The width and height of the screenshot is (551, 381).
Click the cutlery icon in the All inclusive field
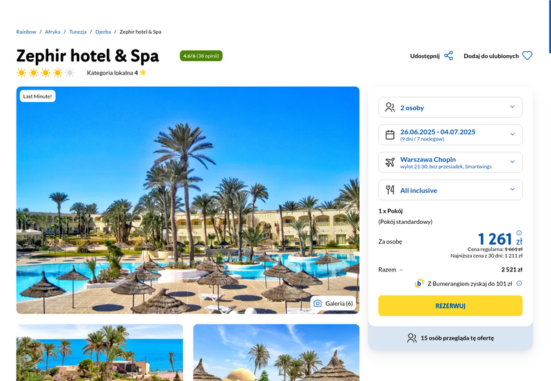point(390,189)
